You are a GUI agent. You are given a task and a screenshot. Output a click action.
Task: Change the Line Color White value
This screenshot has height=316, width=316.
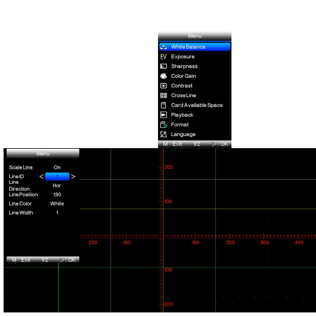tap(57, 204)
